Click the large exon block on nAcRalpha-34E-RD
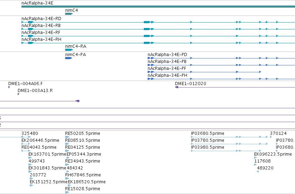Screen dimensions: 295x194 (x=147, y=22)
